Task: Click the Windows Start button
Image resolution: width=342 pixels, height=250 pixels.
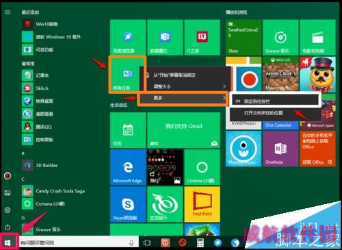Action: click(x=8, y=242)
